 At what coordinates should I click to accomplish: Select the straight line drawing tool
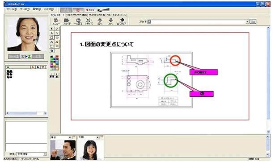(x=57, y=33)
